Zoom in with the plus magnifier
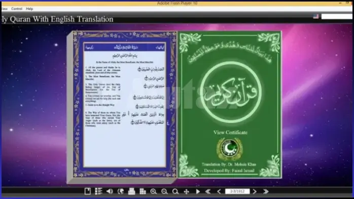354x199 pixels. (154, 191)
